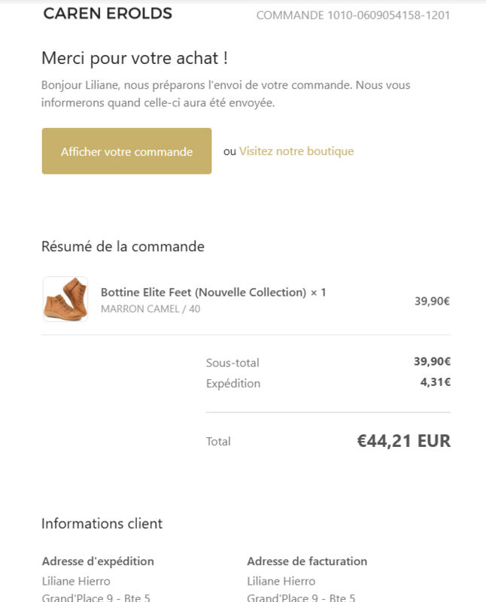This screenshot has width=486, height=602.
Task: Click the Afficher votre commande button
Action: (126, 151)
